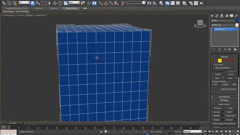Toggle the Percent Snap icon

111,3
